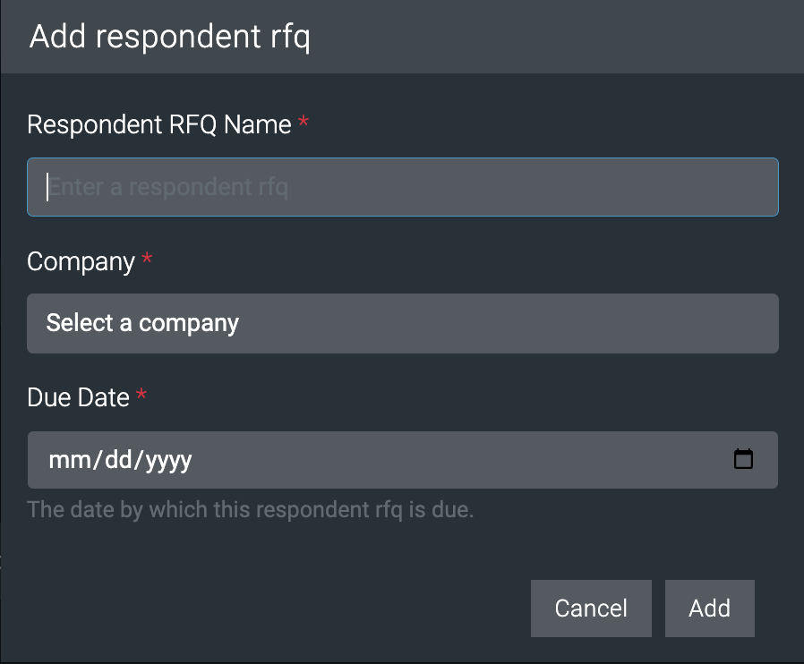Click the Respondent RFQ Name label

click(x=158, y=124)
